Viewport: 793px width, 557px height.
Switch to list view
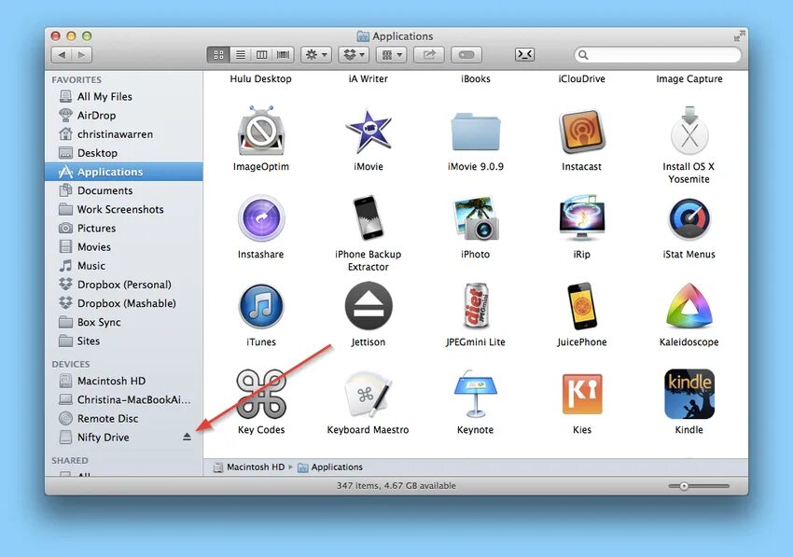[x=241, y=55]
